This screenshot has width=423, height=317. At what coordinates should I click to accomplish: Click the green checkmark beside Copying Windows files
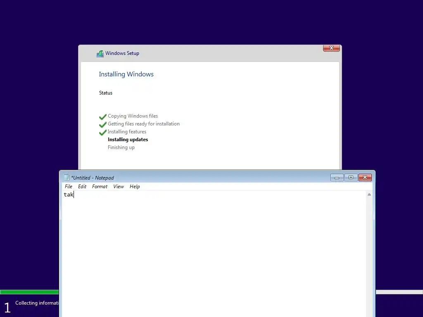click(x=103, y=116)
